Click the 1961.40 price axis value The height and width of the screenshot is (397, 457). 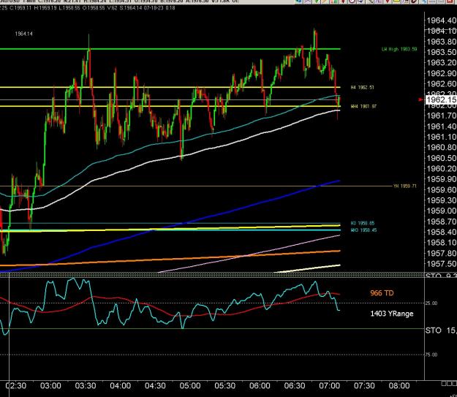(442, 126)
